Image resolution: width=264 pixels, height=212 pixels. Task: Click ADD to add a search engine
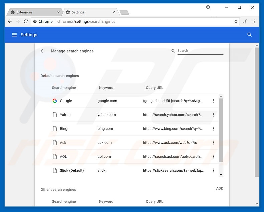point(220,188)
